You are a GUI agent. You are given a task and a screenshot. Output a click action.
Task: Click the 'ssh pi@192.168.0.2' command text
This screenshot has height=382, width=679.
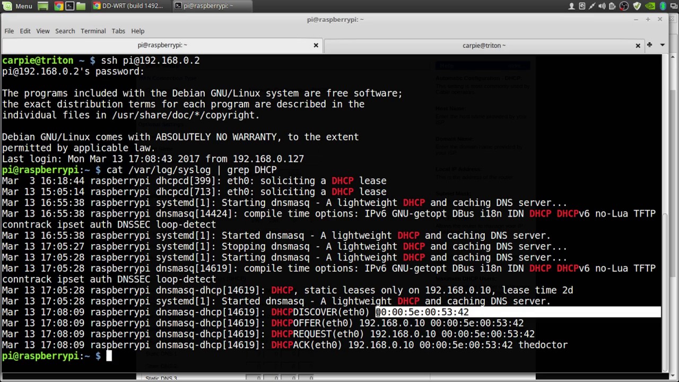click(x=151, y=60)
